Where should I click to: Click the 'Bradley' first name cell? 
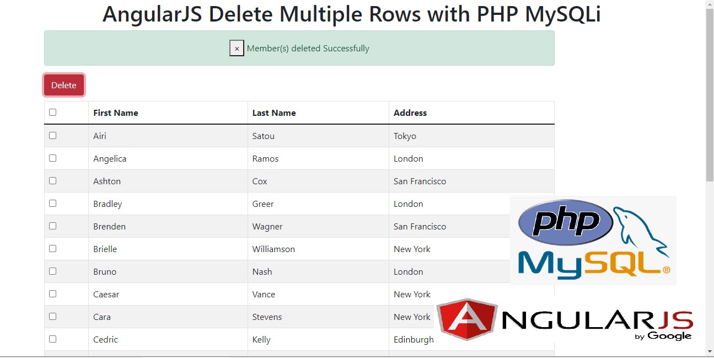point(168,204)
